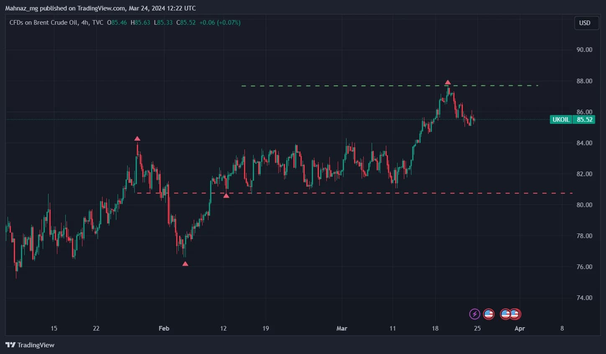Click the 'TVC' exchange label
This screenshot has height=354, width=606.
click(98, 23)
